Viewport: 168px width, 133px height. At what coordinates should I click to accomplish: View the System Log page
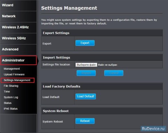(11, 97)
